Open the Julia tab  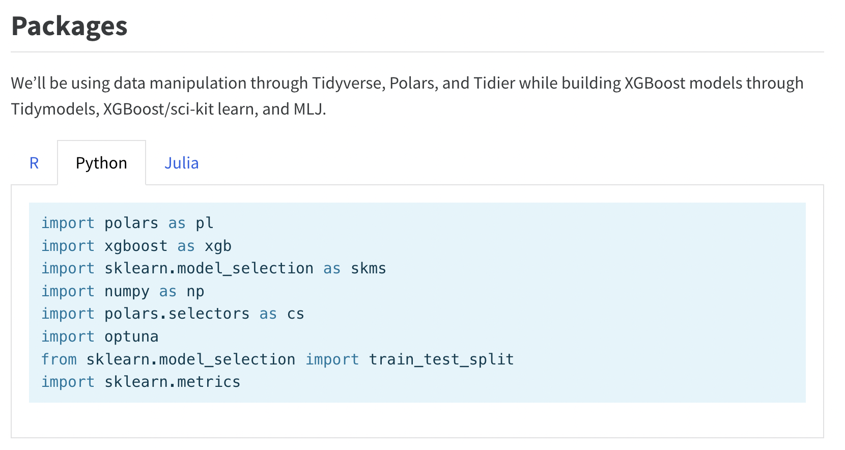181,163
